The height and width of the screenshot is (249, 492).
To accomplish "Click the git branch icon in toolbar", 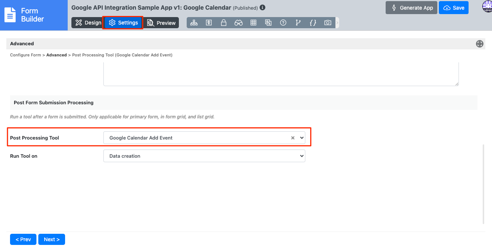I will click(x=298, y=23).
